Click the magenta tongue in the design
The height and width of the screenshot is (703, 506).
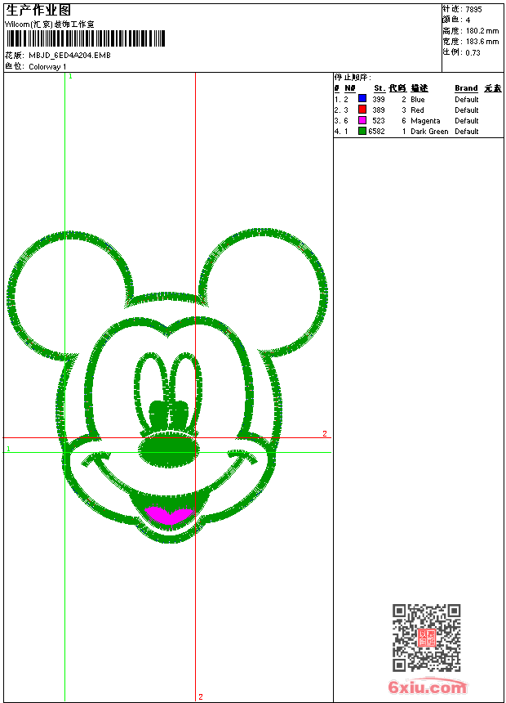(169, 515)
